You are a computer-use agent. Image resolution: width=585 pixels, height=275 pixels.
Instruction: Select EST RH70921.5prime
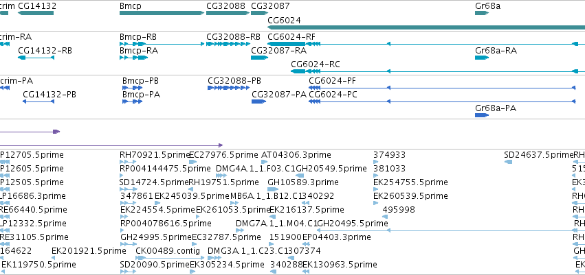129,162
